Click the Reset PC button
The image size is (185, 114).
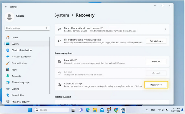click(x=156, y=61)
